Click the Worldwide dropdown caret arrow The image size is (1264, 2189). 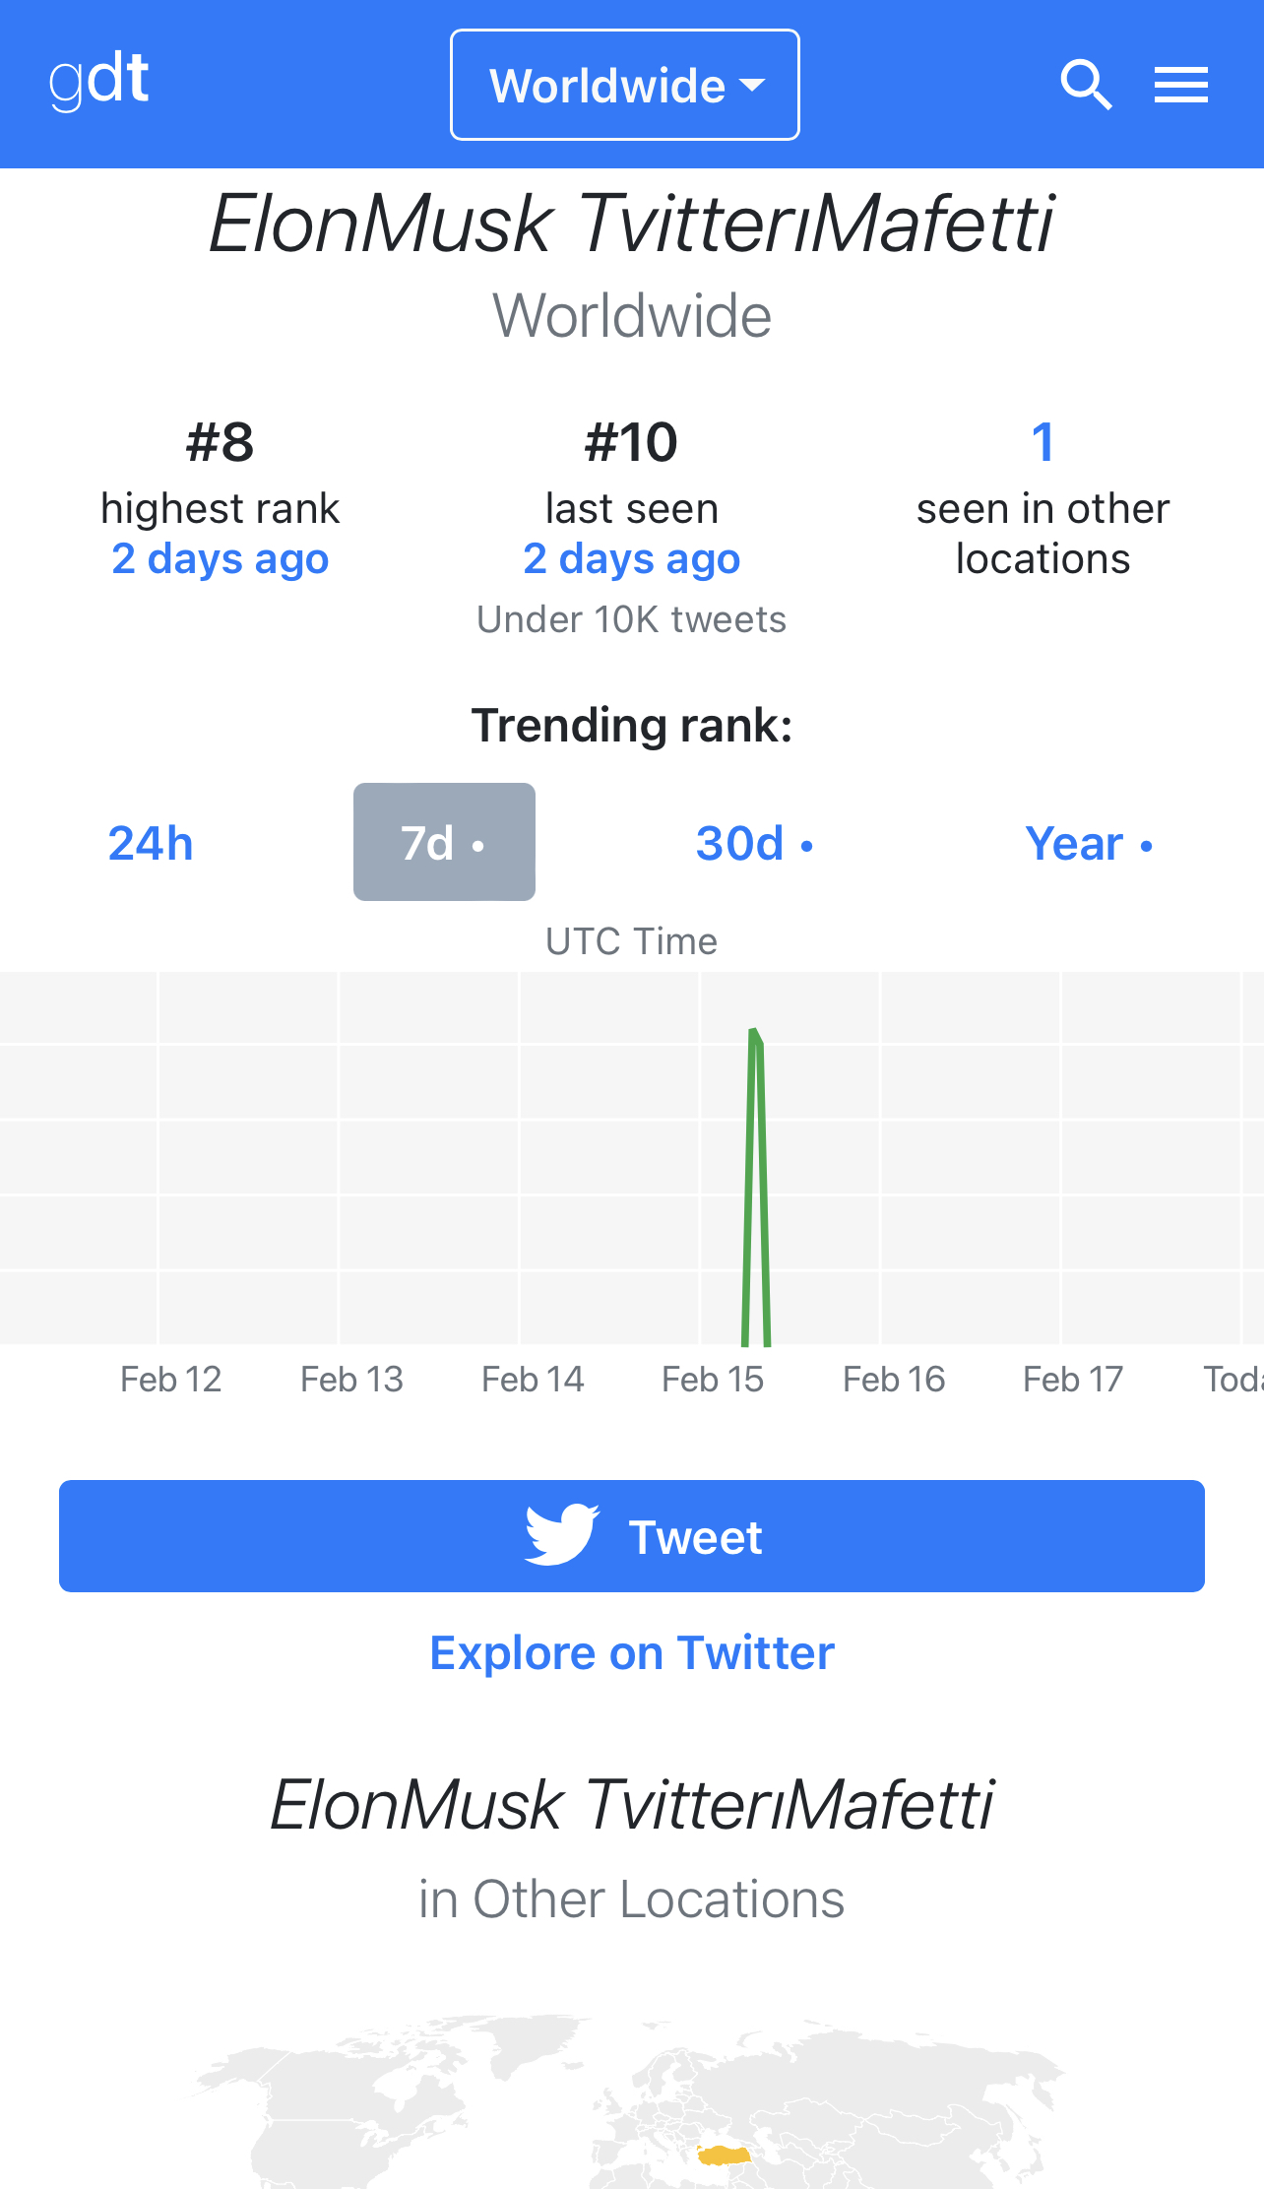tap(752, 86)
